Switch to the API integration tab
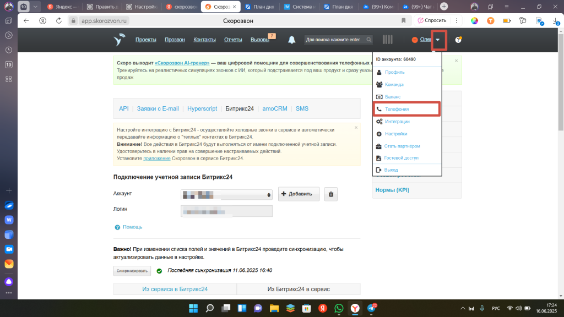The height and width of the screenshot is (317, 564). click(124, 108)
